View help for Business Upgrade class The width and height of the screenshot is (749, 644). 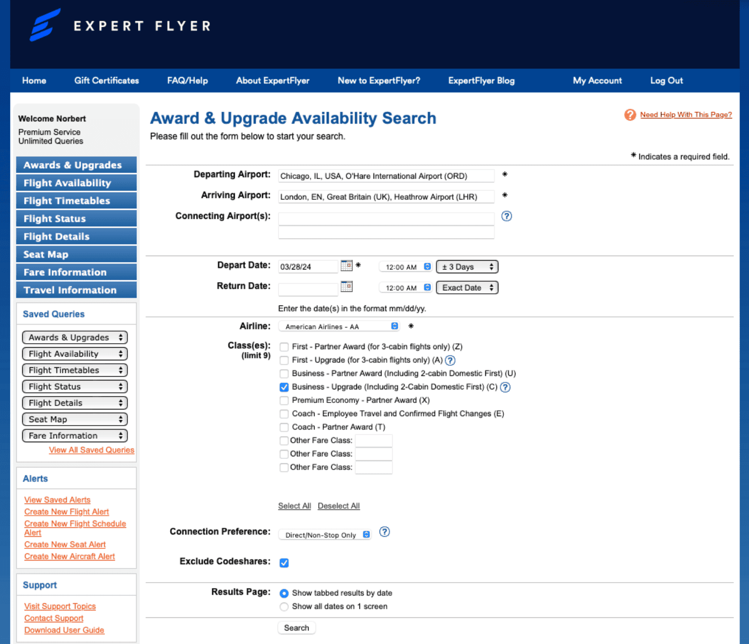505,387
